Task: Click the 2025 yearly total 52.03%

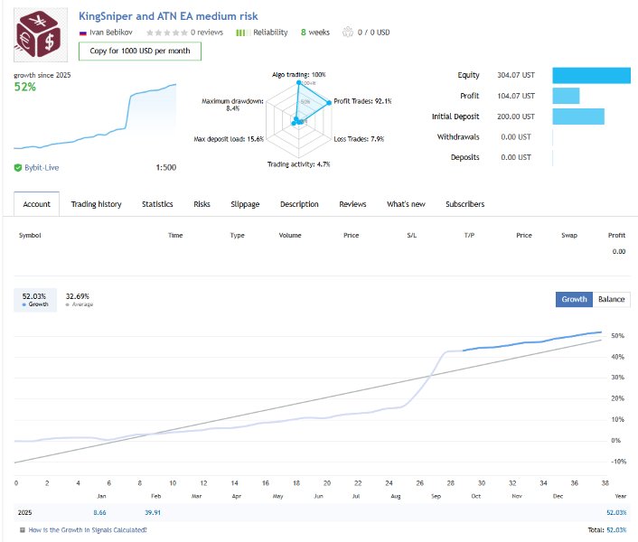Action: (616, 513)
